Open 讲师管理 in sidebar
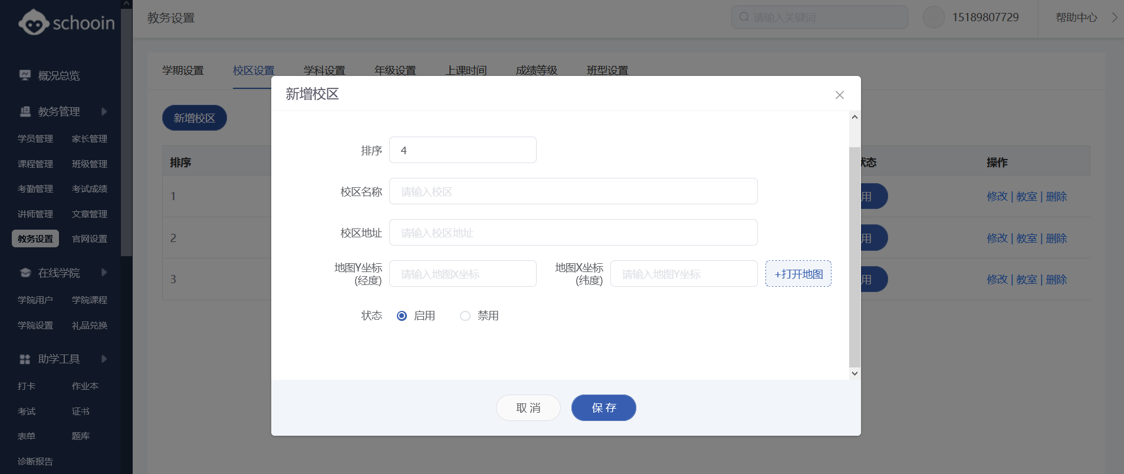This screenshot has height=474, width=1124. [35, 214]
